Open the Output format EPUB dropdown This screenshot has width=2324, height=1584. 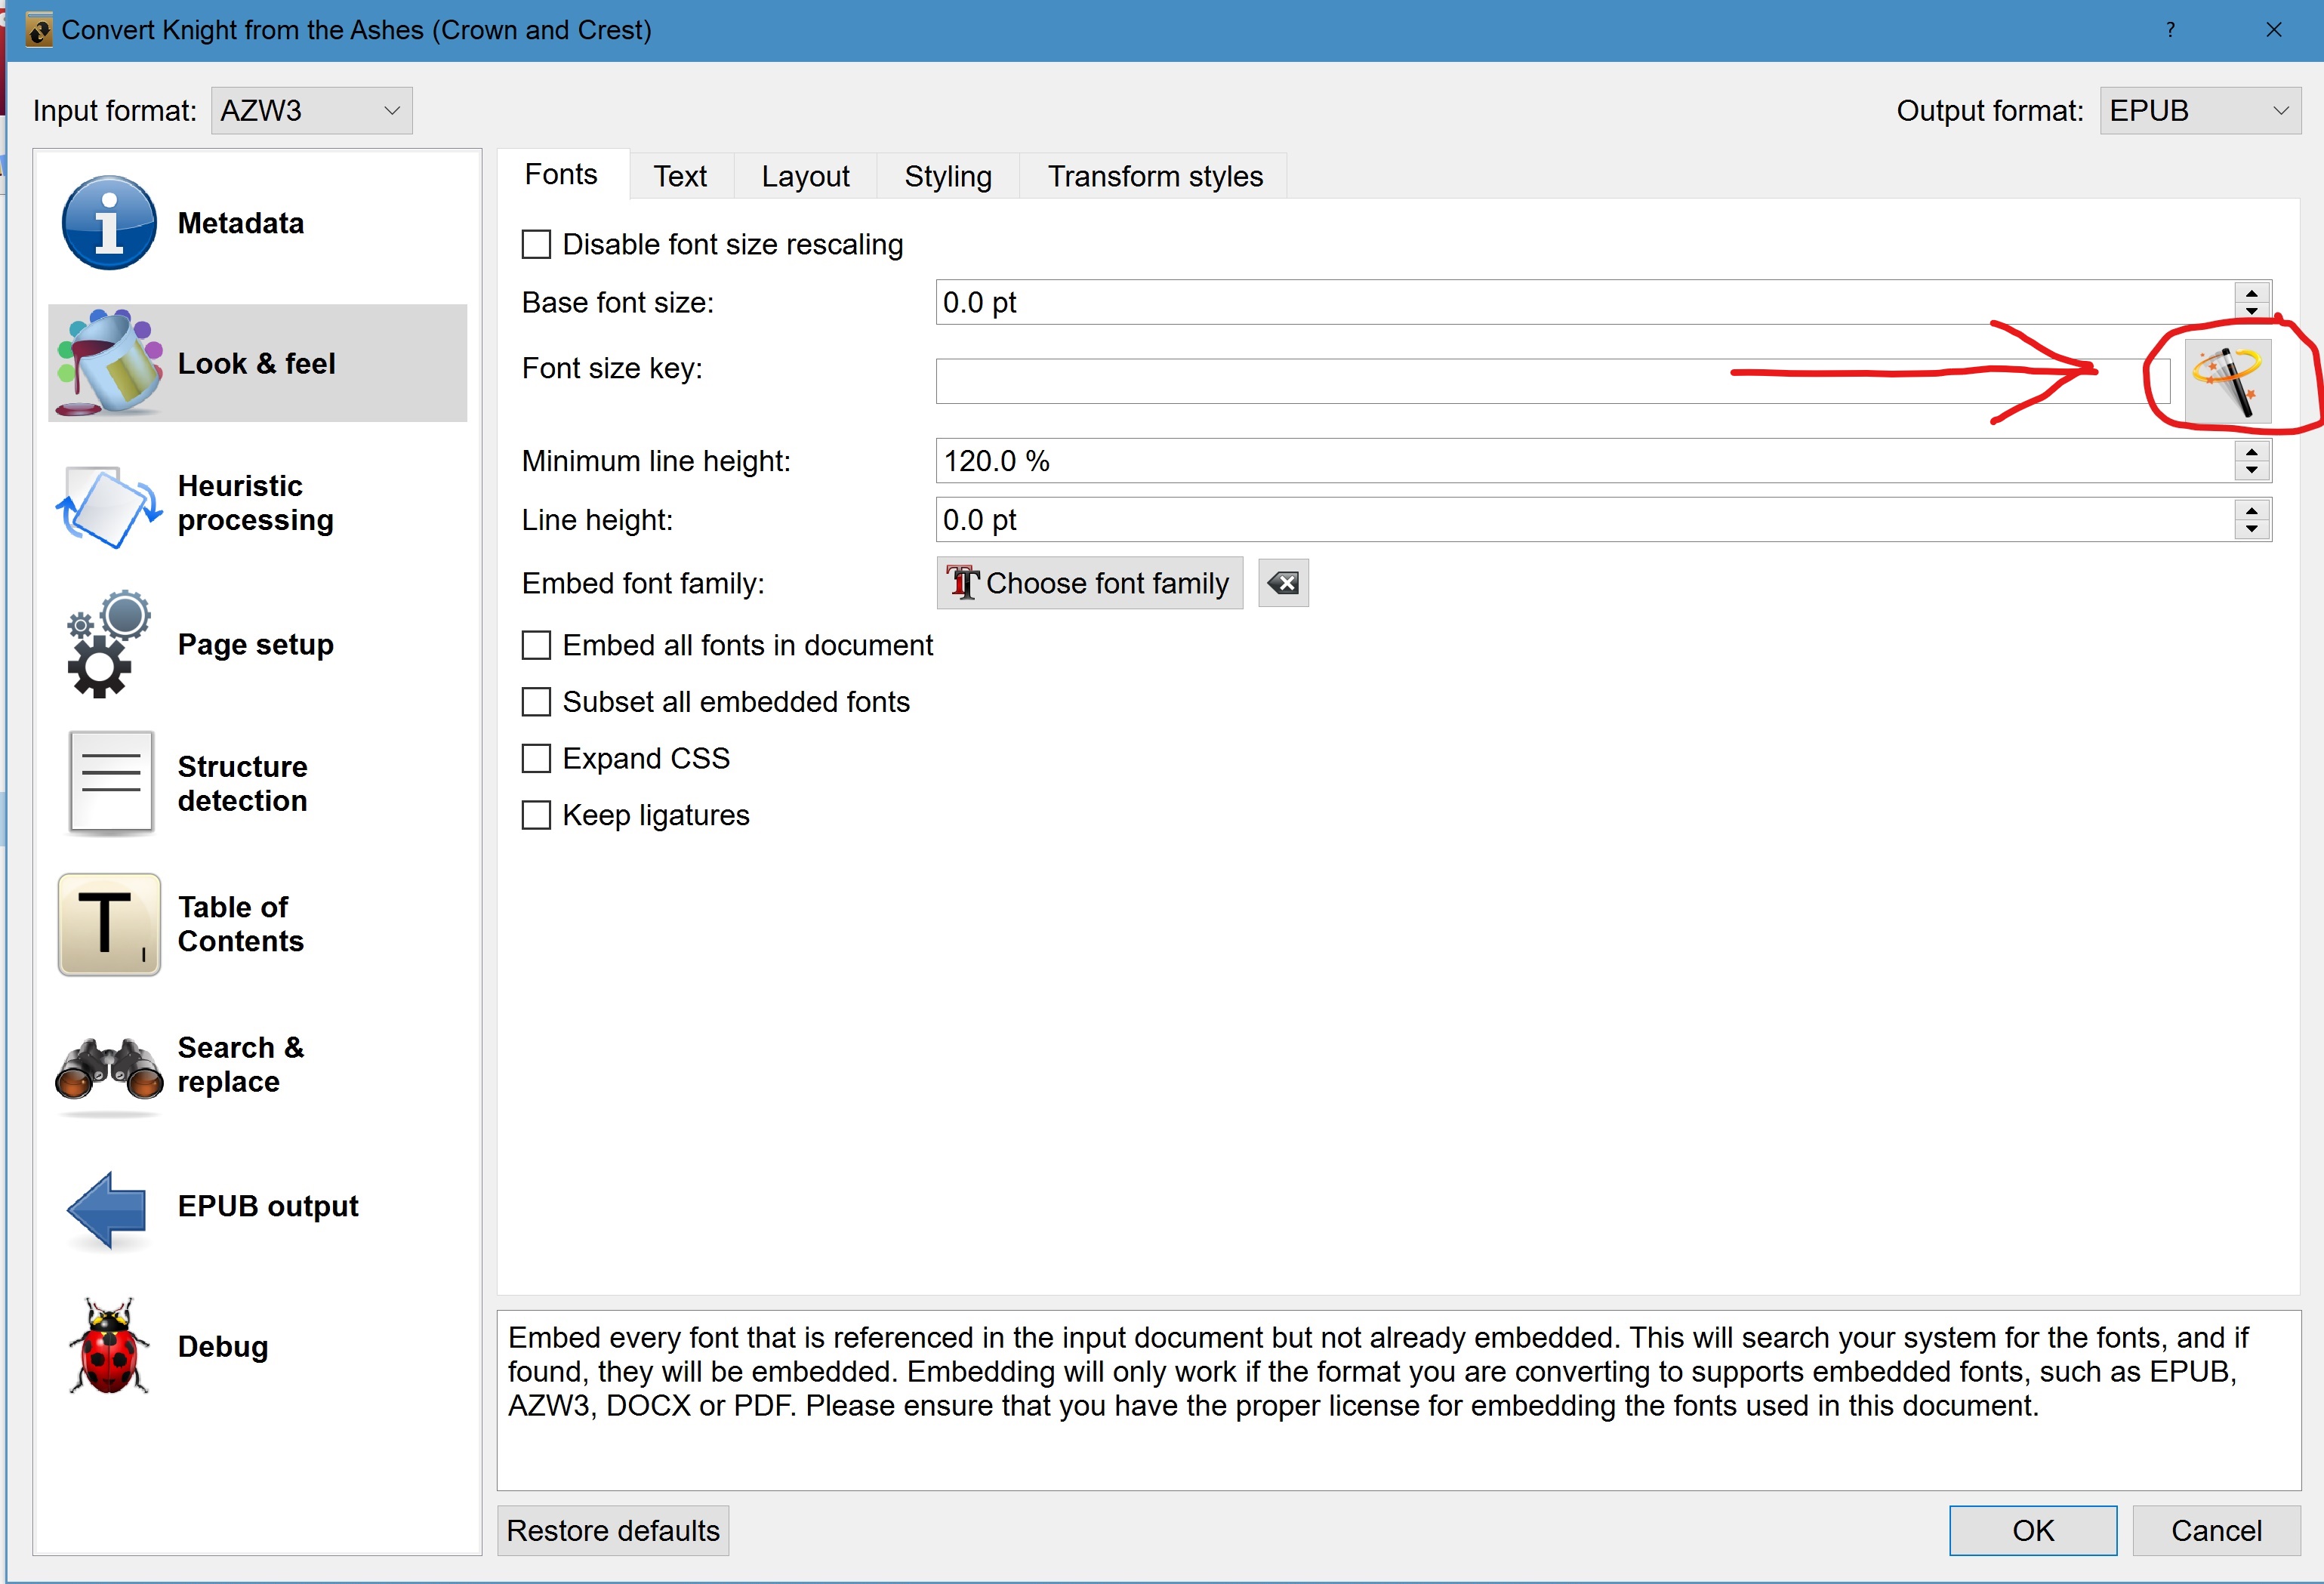2198,111
